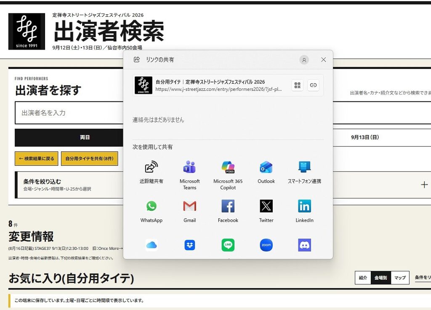
Task: Open account profile icon in share dialog
Action: [304, 60]
